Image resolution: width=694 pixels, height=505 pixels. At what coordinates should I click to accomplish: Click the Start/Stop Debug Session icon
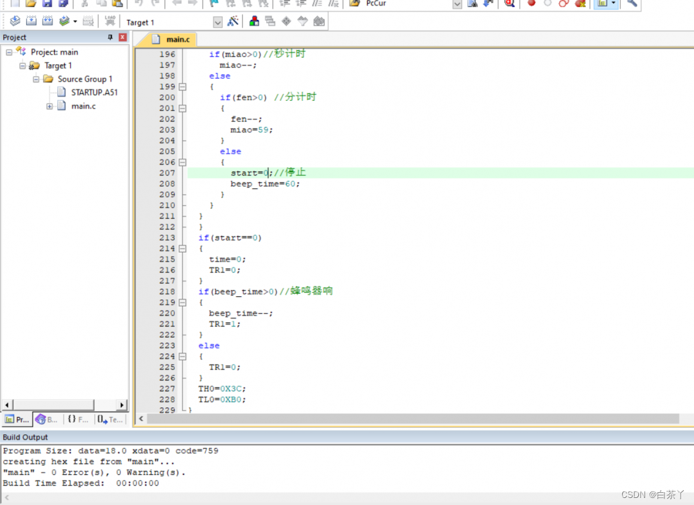click(x=510, y=3)
